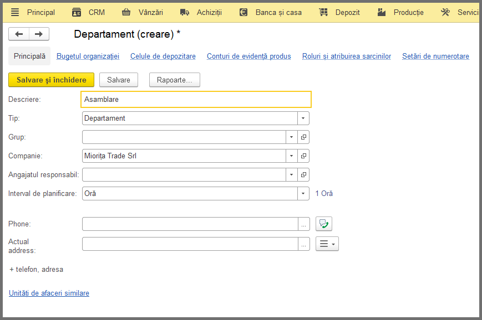Click the back navigation arrow
The width and height of the screenshot is (482, 320).
click(x=19, y=34)
